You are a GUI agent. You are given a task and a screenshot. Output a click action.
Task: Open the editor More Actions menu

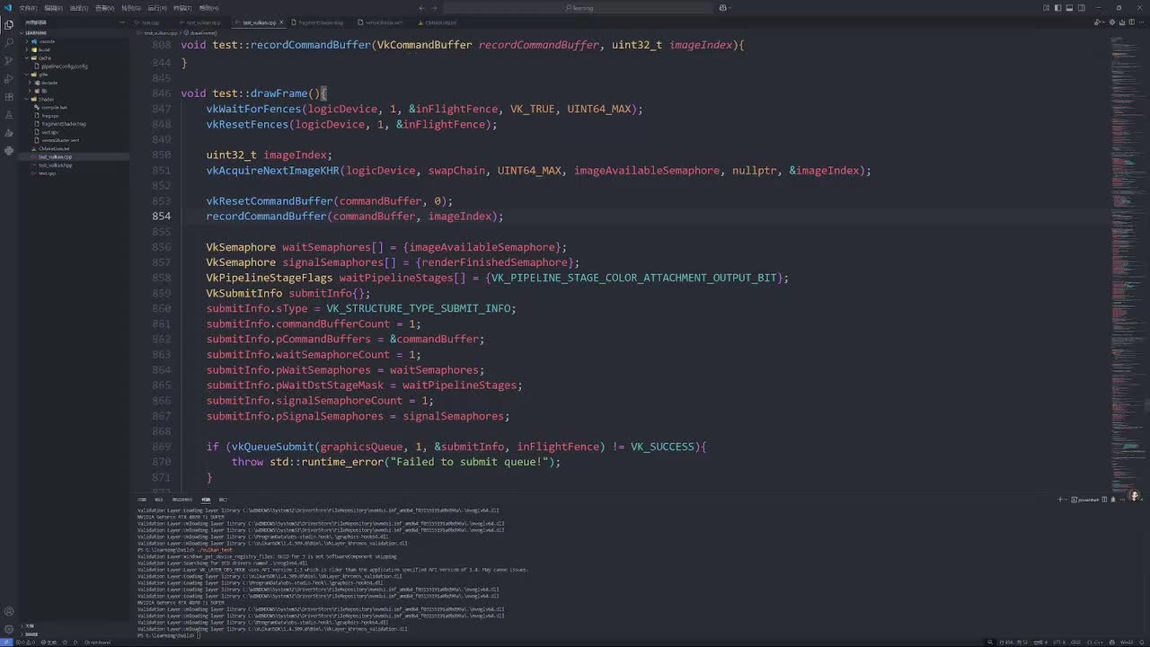click(1143, 22)
